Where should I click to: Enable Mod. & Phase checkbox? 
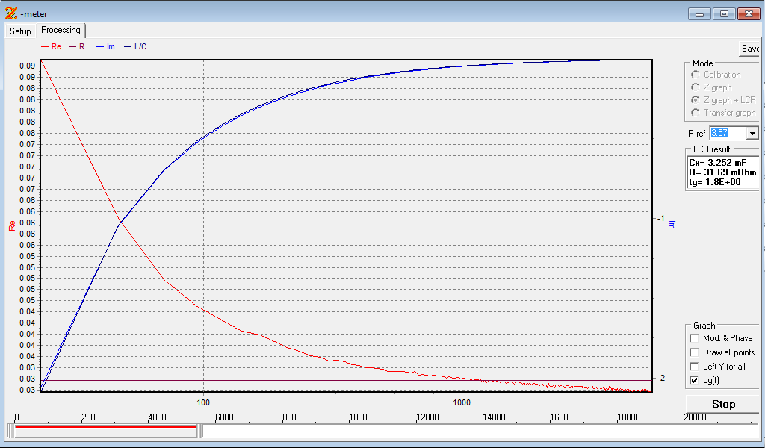click(694, 338)
